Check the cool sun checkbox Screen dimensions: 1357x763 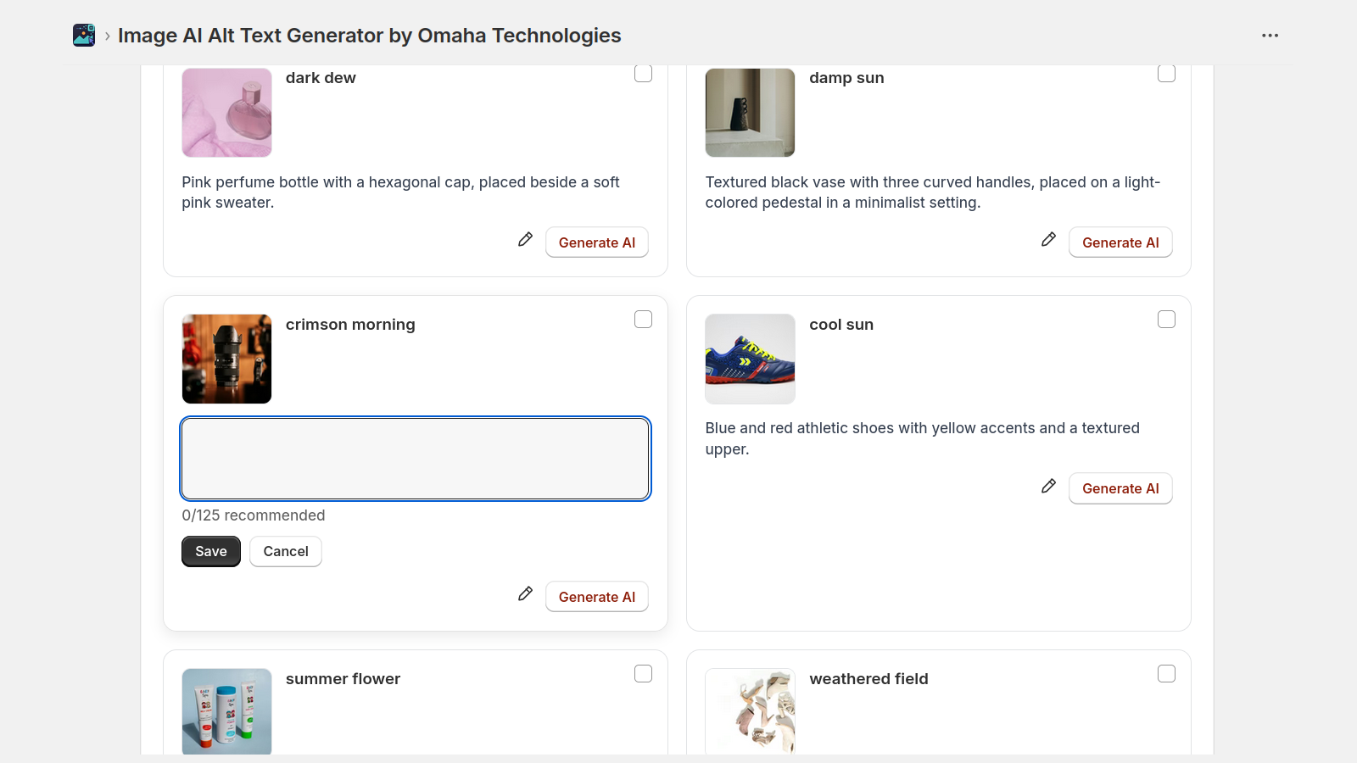[1167, 320]
